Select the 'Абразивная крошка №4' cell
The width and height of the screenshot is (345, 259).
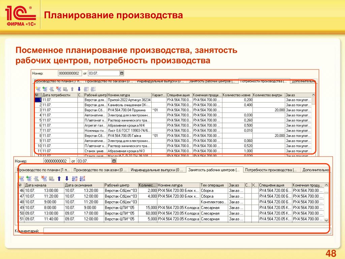pyautogui.click(x=129, y=125)
